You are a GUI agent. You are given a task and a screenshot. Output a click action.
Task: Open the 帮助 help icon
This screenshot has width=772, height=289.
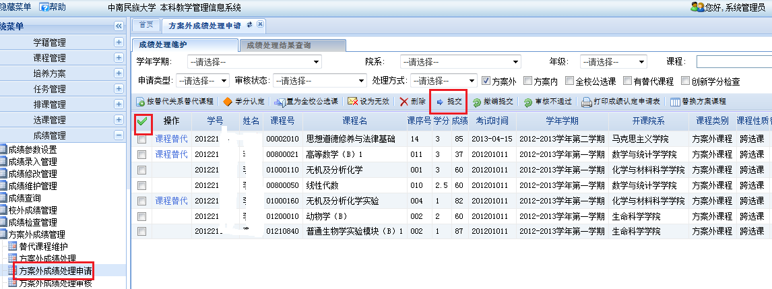[45, 7]
